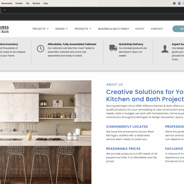Screen dimensions: 184x184
Task: Click the Williams Kitchen & Bath logo
Action: 4,29
